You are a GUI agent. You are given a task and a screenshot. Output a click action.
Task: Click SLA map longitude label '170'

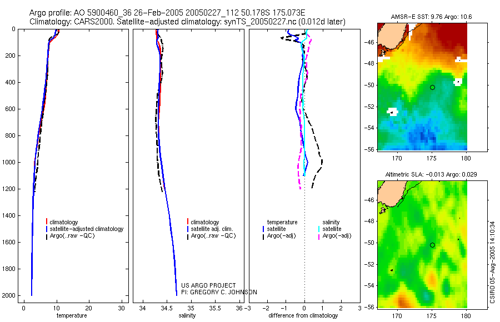click(397, 316)
